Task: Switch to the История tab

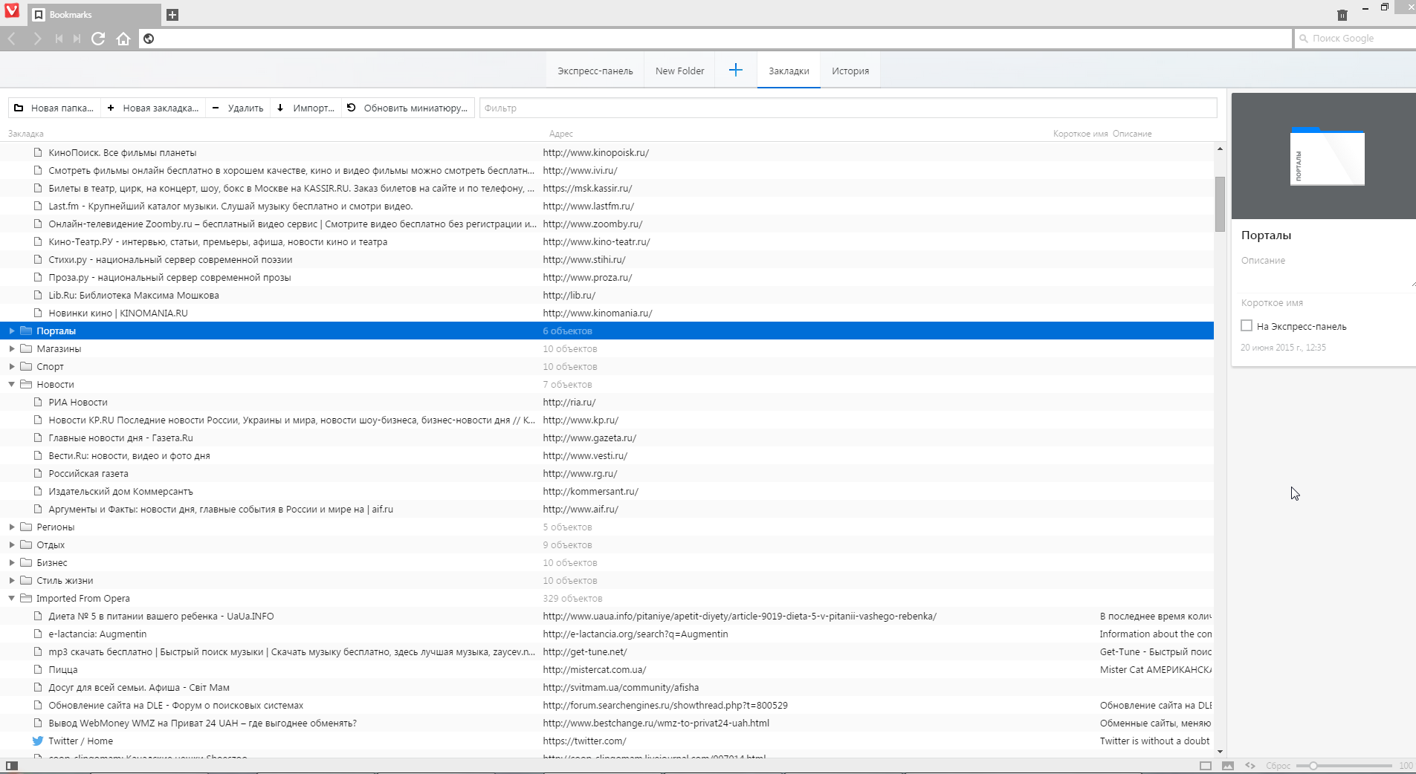Action: point(850,71)
